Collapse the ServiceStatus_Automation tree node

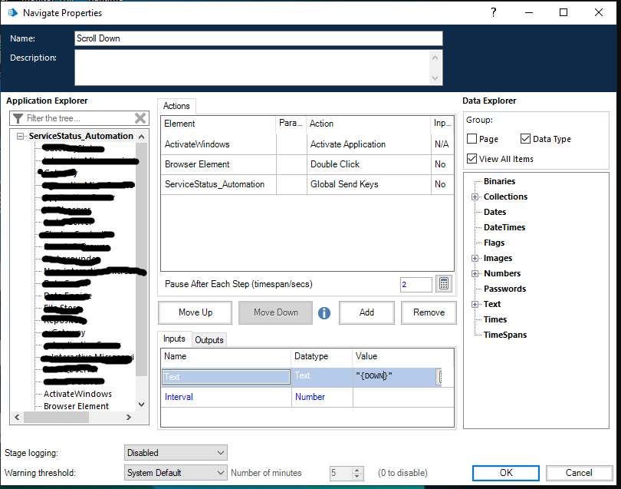20,136
